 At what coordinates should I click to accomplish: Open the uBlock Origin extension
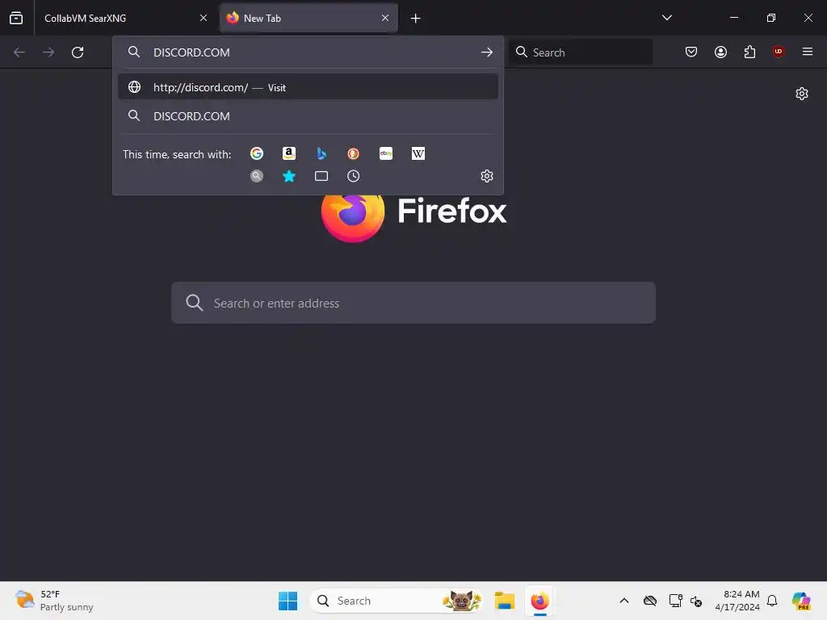tap(779, 52)
